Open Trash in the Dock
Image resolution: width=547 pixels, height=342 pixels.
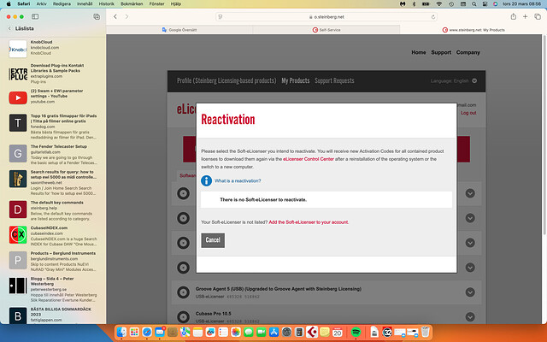click(426, 332)
